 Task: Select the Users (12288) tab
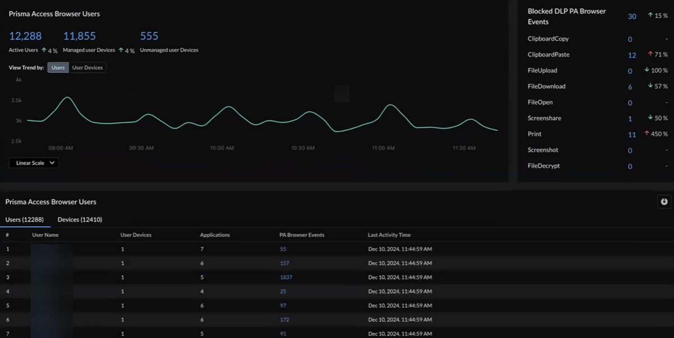coord(25,220)
